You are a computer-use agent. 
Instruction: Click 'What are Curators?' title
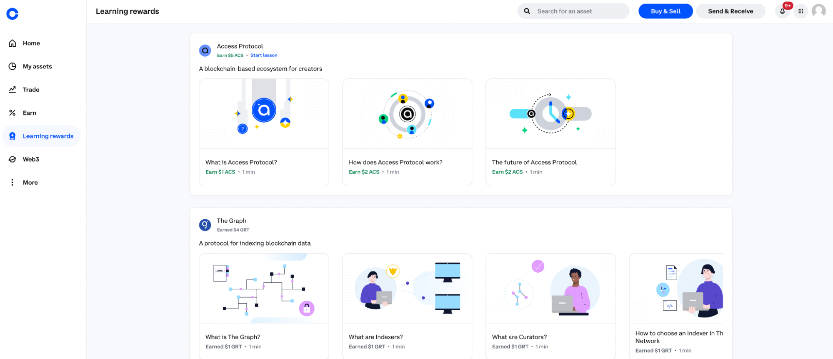[519, 337]
